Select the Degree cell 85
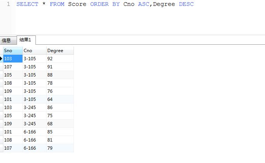The image size is (265, 163). pyautogui.click(x=60, y=132)
